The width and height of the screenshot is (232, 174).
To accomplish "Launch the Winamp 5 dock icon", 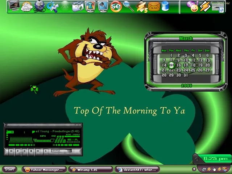I will point(142,7).
